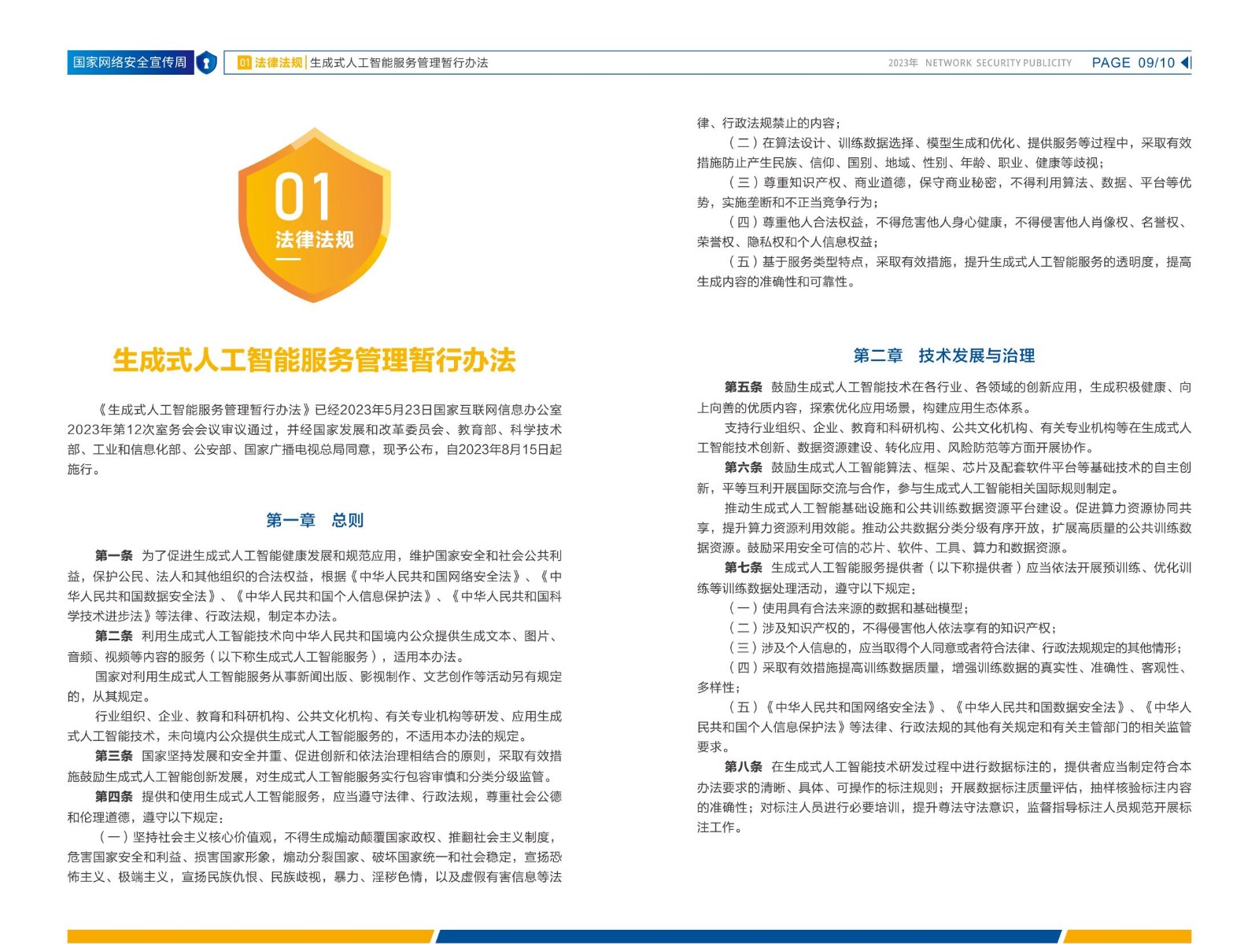Click the PAGE 09/10 indicator
Image resolution: width=1259 pixels, height=944 pixels.
[1132, 63]
